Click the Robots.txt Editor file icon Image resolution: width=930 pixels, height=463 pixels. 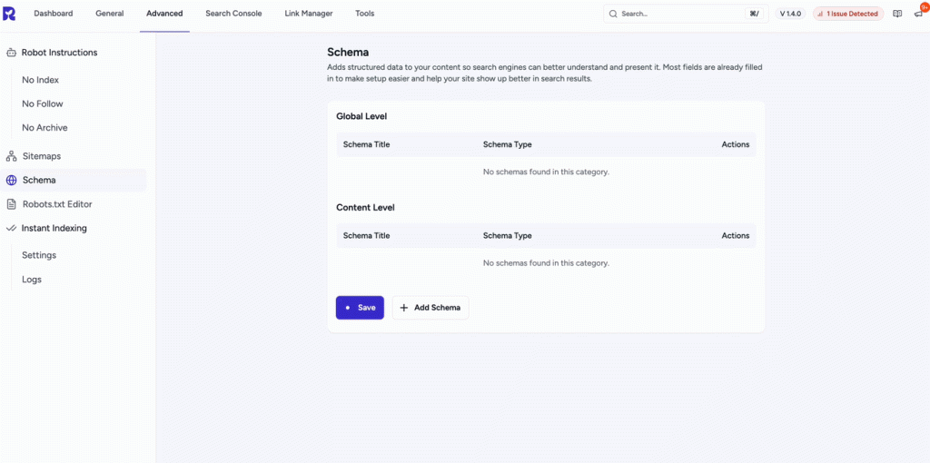[11, 204]
